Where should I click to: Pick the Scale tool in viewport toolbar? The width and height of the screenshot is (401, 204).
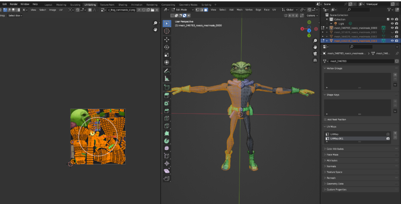(166, 55)
